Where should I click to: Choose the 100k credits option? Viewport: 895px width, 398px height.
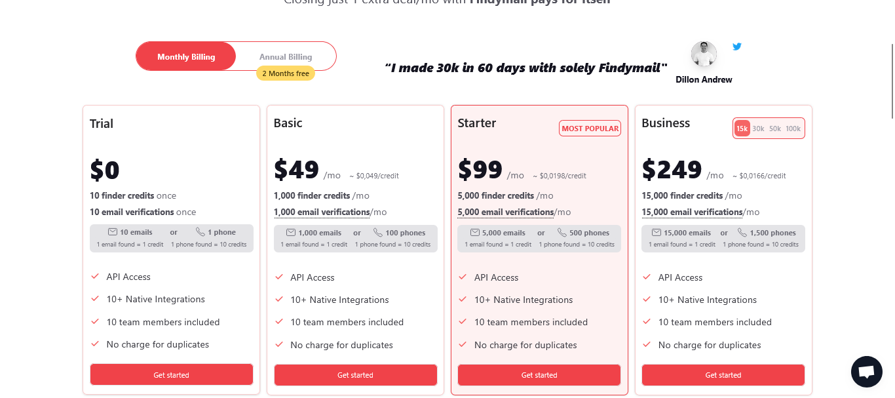[x=793, y=128]
